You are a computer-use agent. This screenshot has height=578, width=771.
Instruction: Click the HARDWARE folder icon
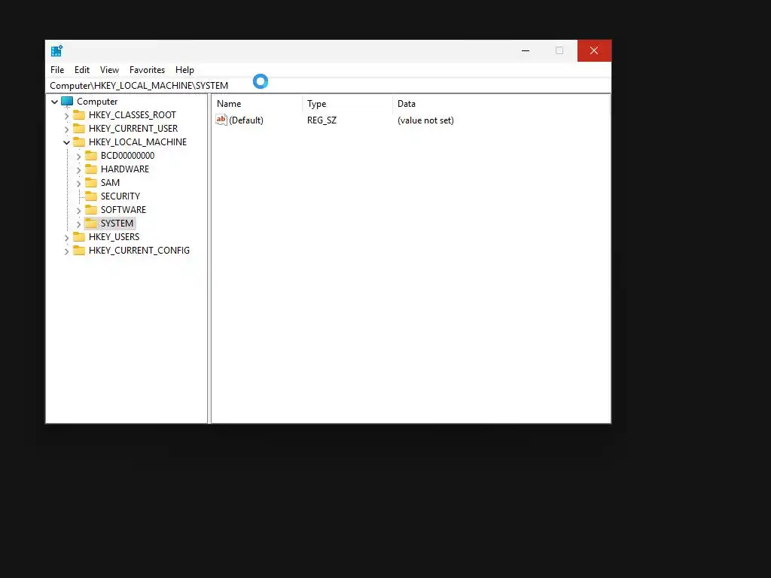point(91,169)
